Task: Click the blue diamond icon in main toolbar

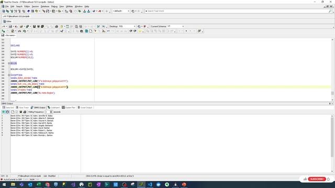Action: tap(28, 11)
